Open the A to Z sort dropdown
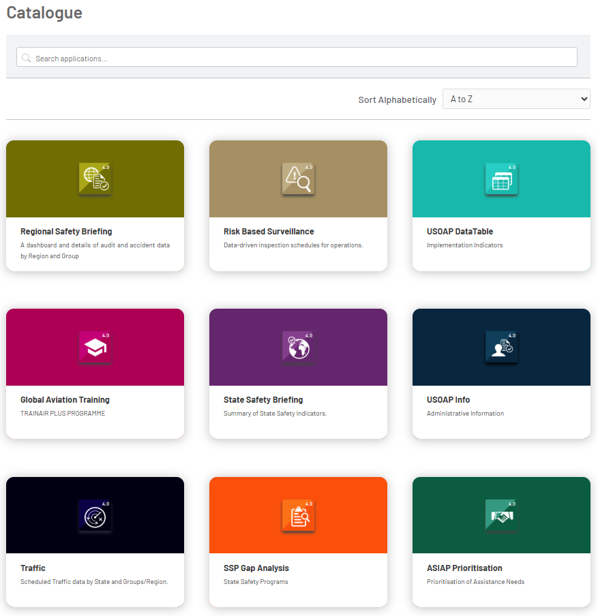 (515, 99)
